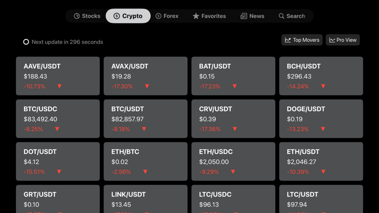Click the LTC/USDC pair name
The width and height of the screenshot is (379, 213).
coord(215,194)
